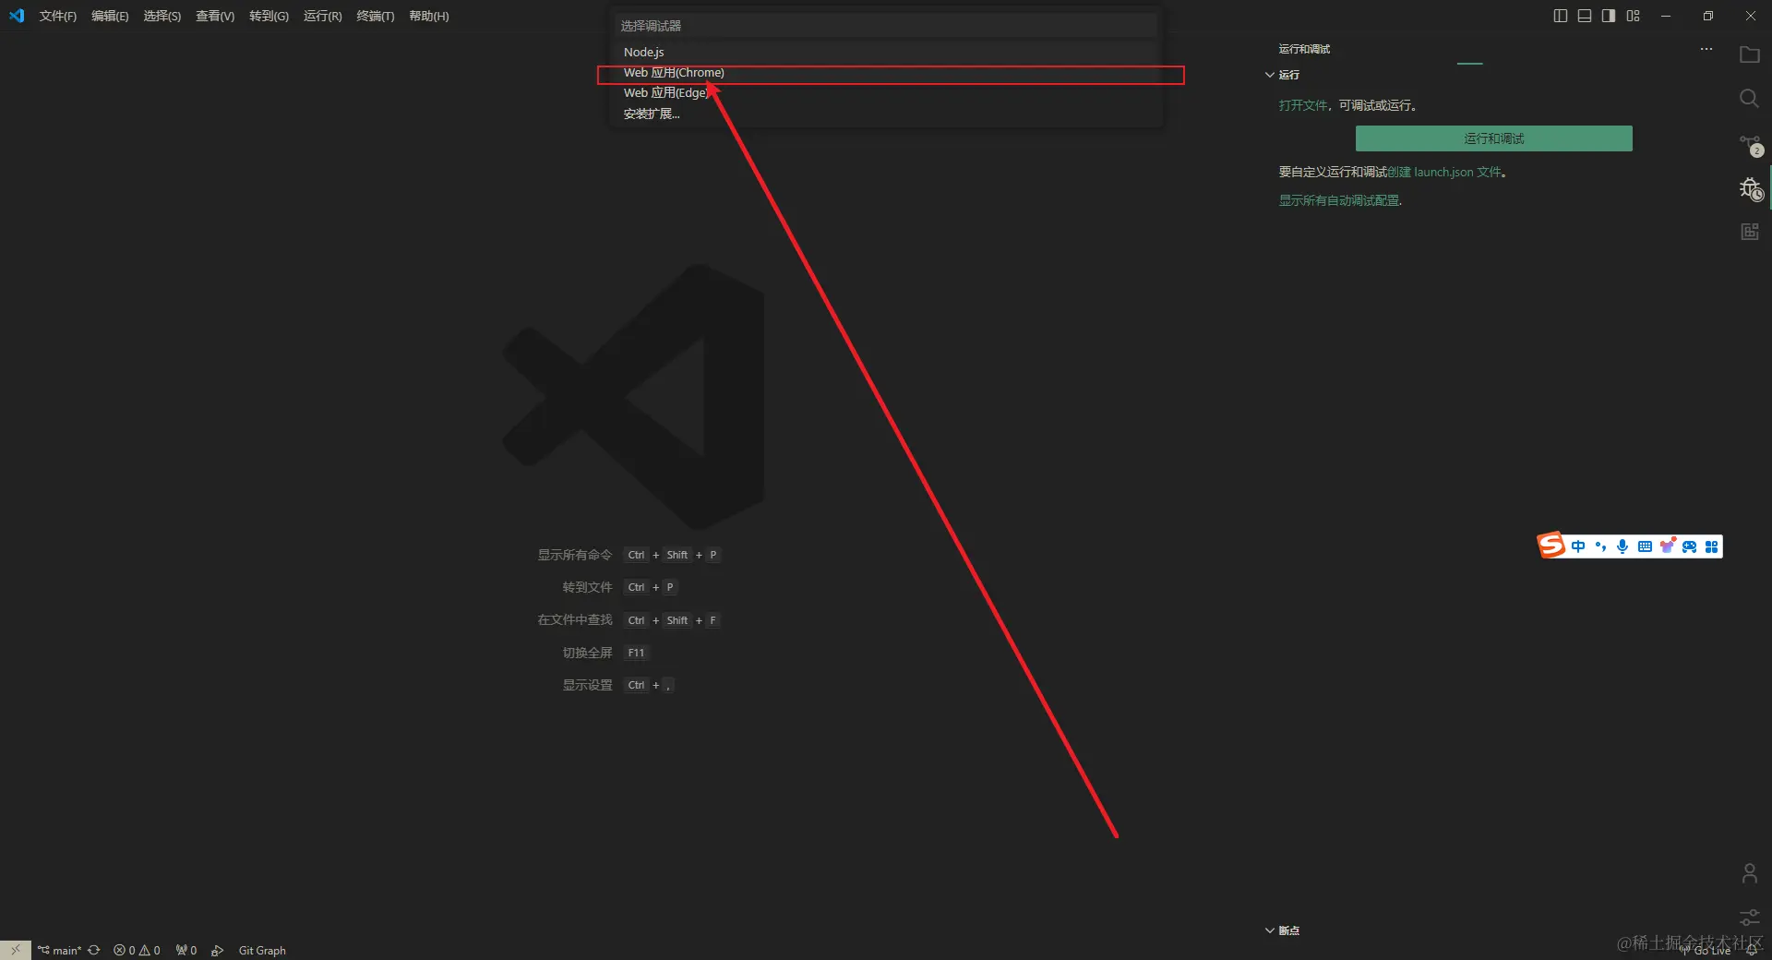
Task: Toggle Chinese/English mode on Sogou toolbar
Action: coord(1578,546)
